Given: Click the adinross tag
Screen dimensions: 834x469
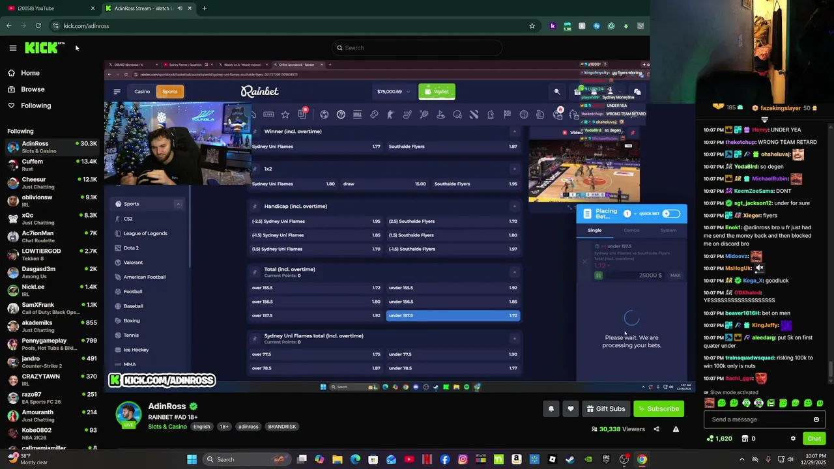Looking at the screenshot, I should coord(248,427).
